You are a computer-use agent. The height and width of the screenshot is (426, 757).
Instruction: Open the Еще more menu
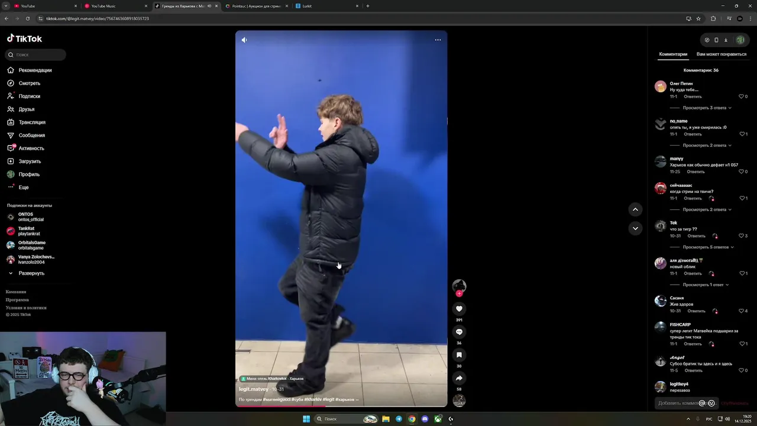[23, 188]
